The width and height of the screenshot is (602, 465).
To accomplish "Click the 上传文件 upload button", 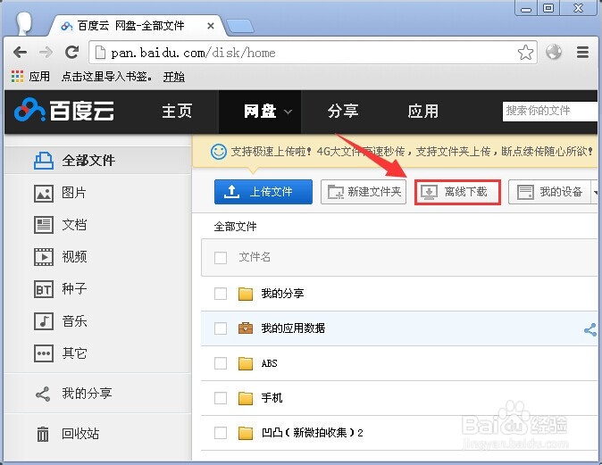I will click(263, 192).
